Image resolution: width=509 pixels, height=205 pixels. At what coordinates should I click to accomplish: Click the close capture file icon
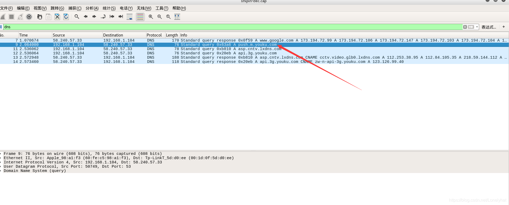57,17
